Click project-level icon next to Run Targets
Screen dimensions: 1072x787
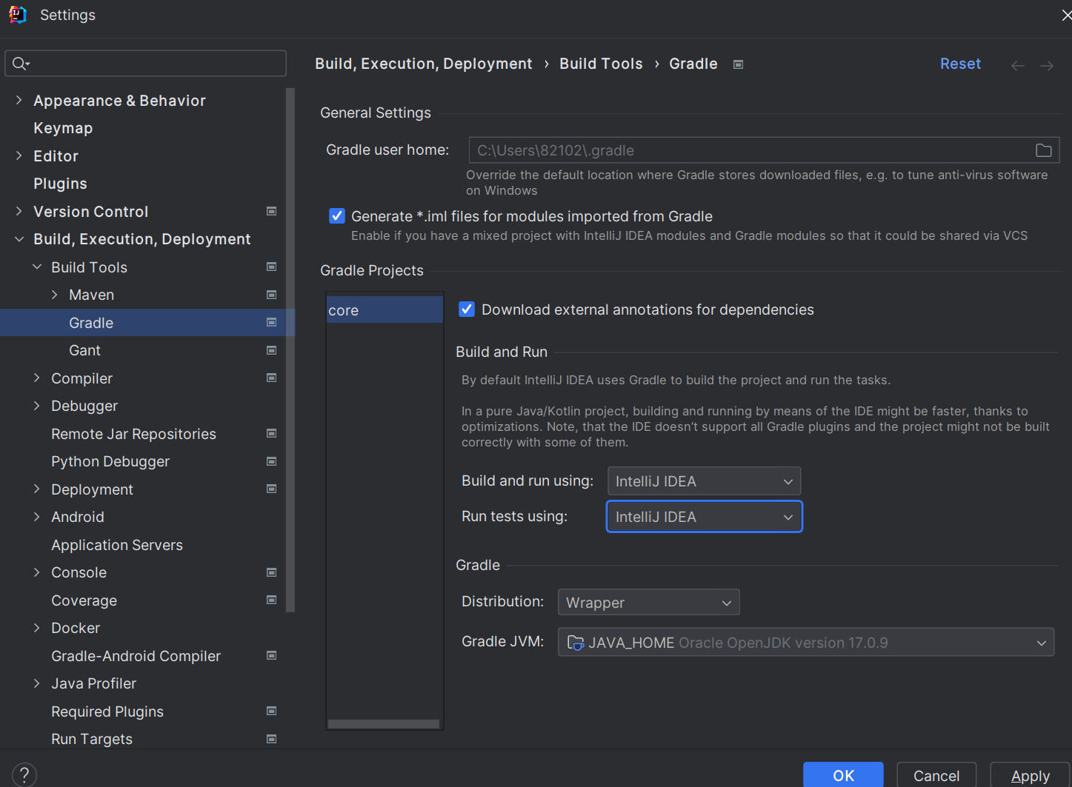tap(272, 739)
